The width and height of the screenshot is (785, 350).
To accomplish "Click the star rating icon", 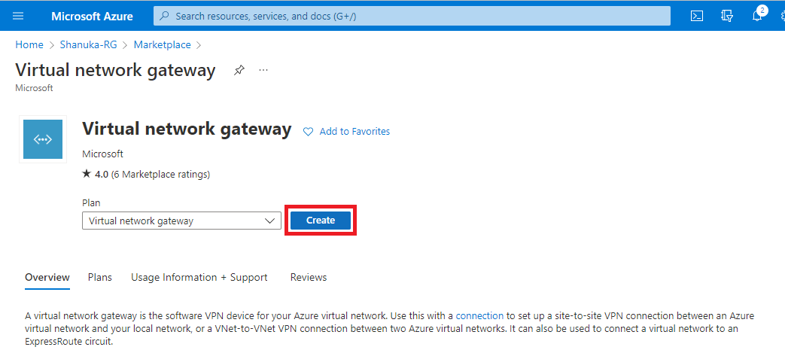I will point(87,174).
